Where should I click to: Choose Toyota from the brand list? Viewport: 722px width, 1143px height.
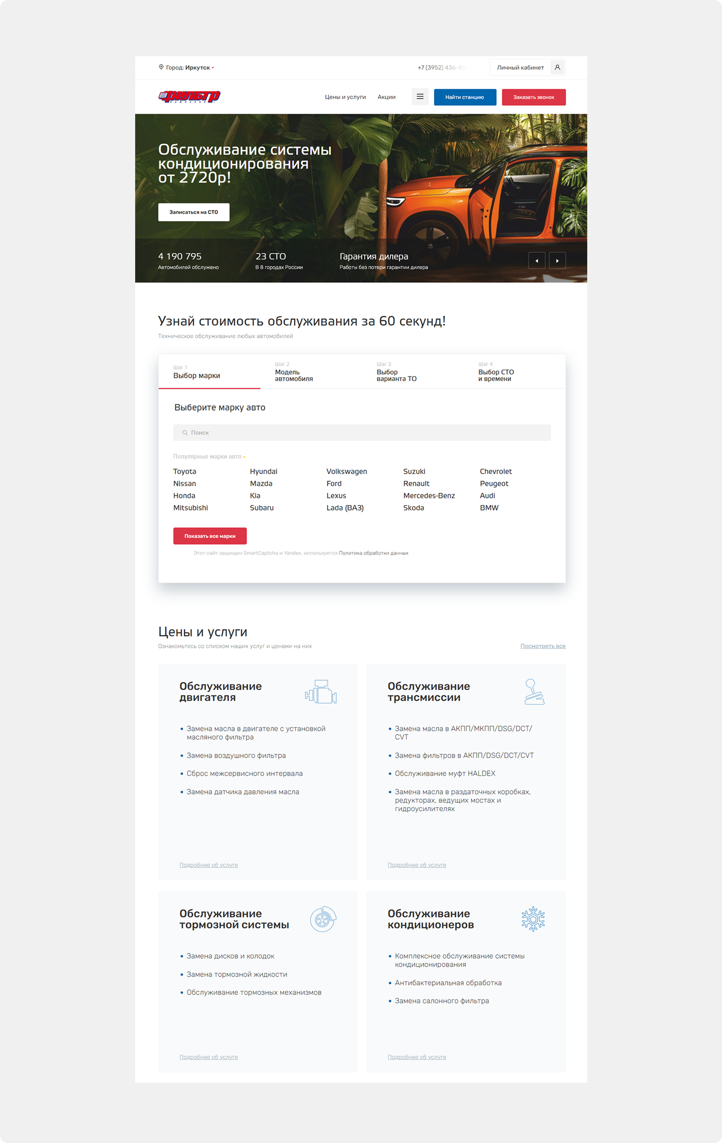[x=185, y=471]
